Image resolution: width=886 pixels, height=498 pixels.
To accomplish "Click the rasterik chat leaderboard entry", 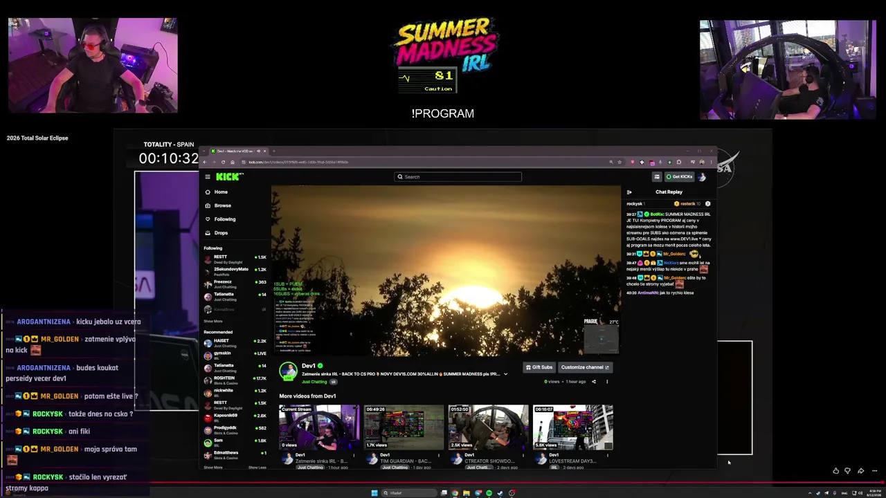I will (x=687, y=204).
